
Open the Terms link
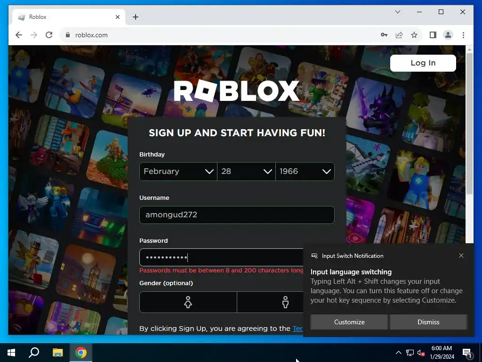[x=297, y=329]
